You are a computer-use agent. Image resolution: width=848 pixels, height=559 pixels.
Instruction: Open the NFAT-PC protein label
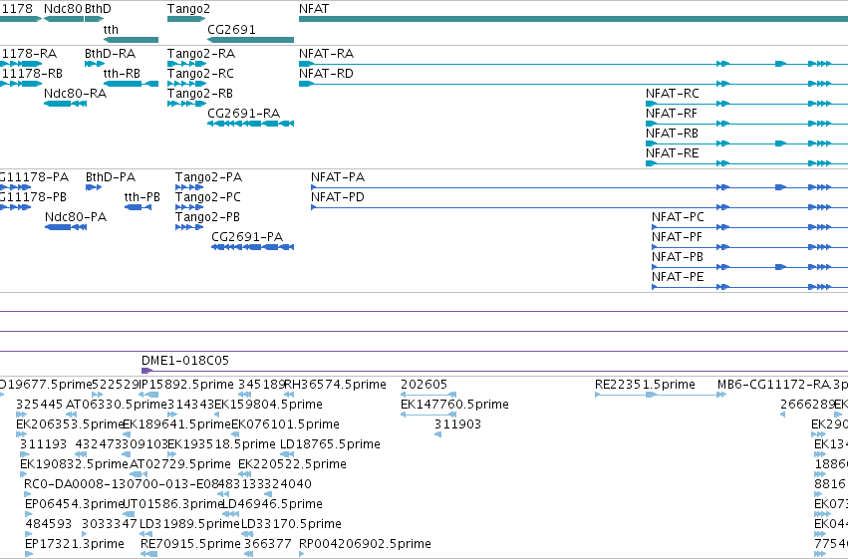pos(678,217)
